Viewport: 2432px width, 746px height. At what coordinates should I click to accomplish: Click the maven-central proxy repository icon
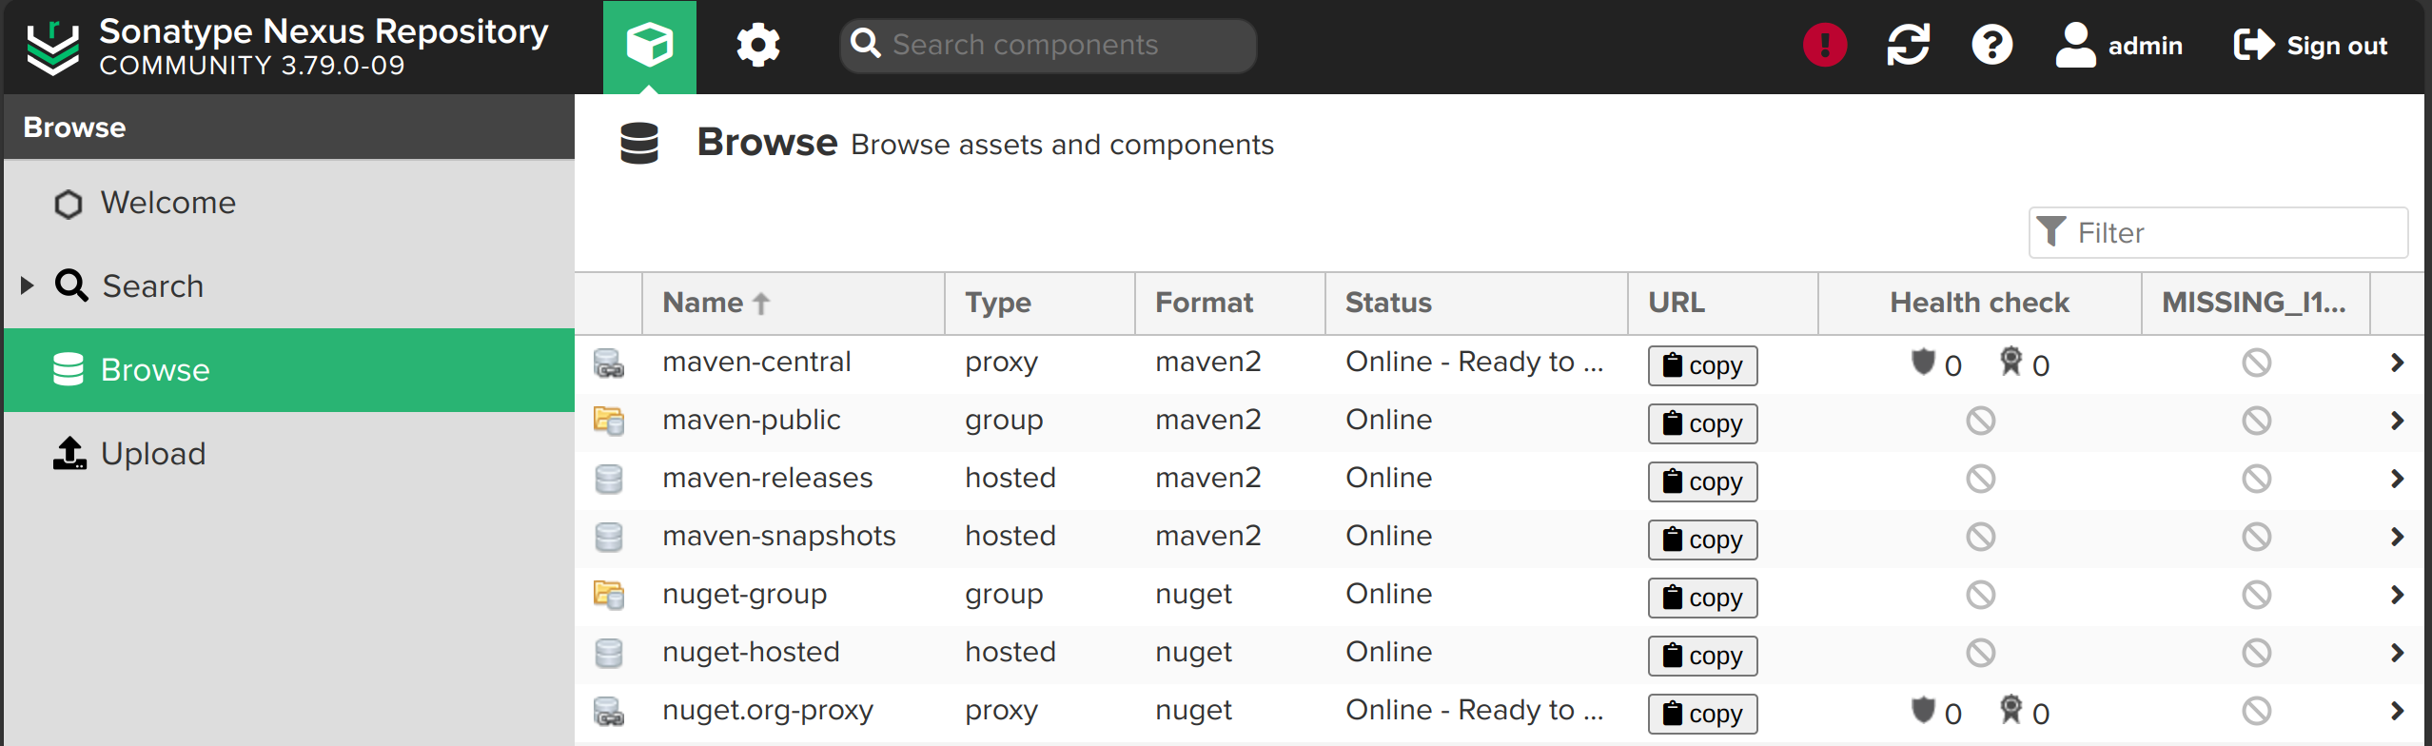pyautogui.click(x=609, y=363)
